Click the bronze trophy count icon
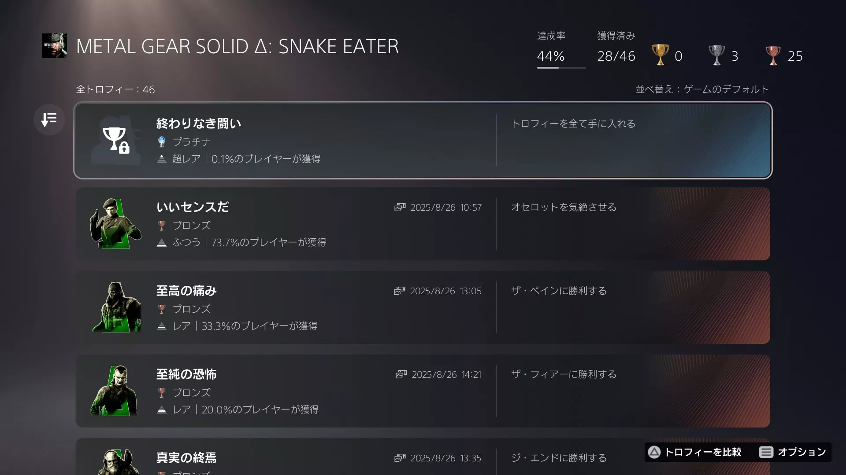Screen dimensions: 846x475 pyautogui.click(x=773, y=55)
